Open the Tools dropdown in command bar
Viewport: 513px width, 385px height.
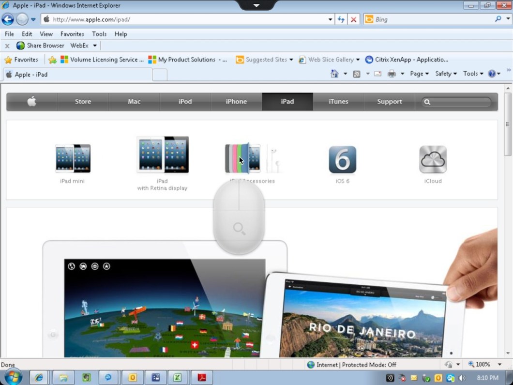[x=473, y=74]
